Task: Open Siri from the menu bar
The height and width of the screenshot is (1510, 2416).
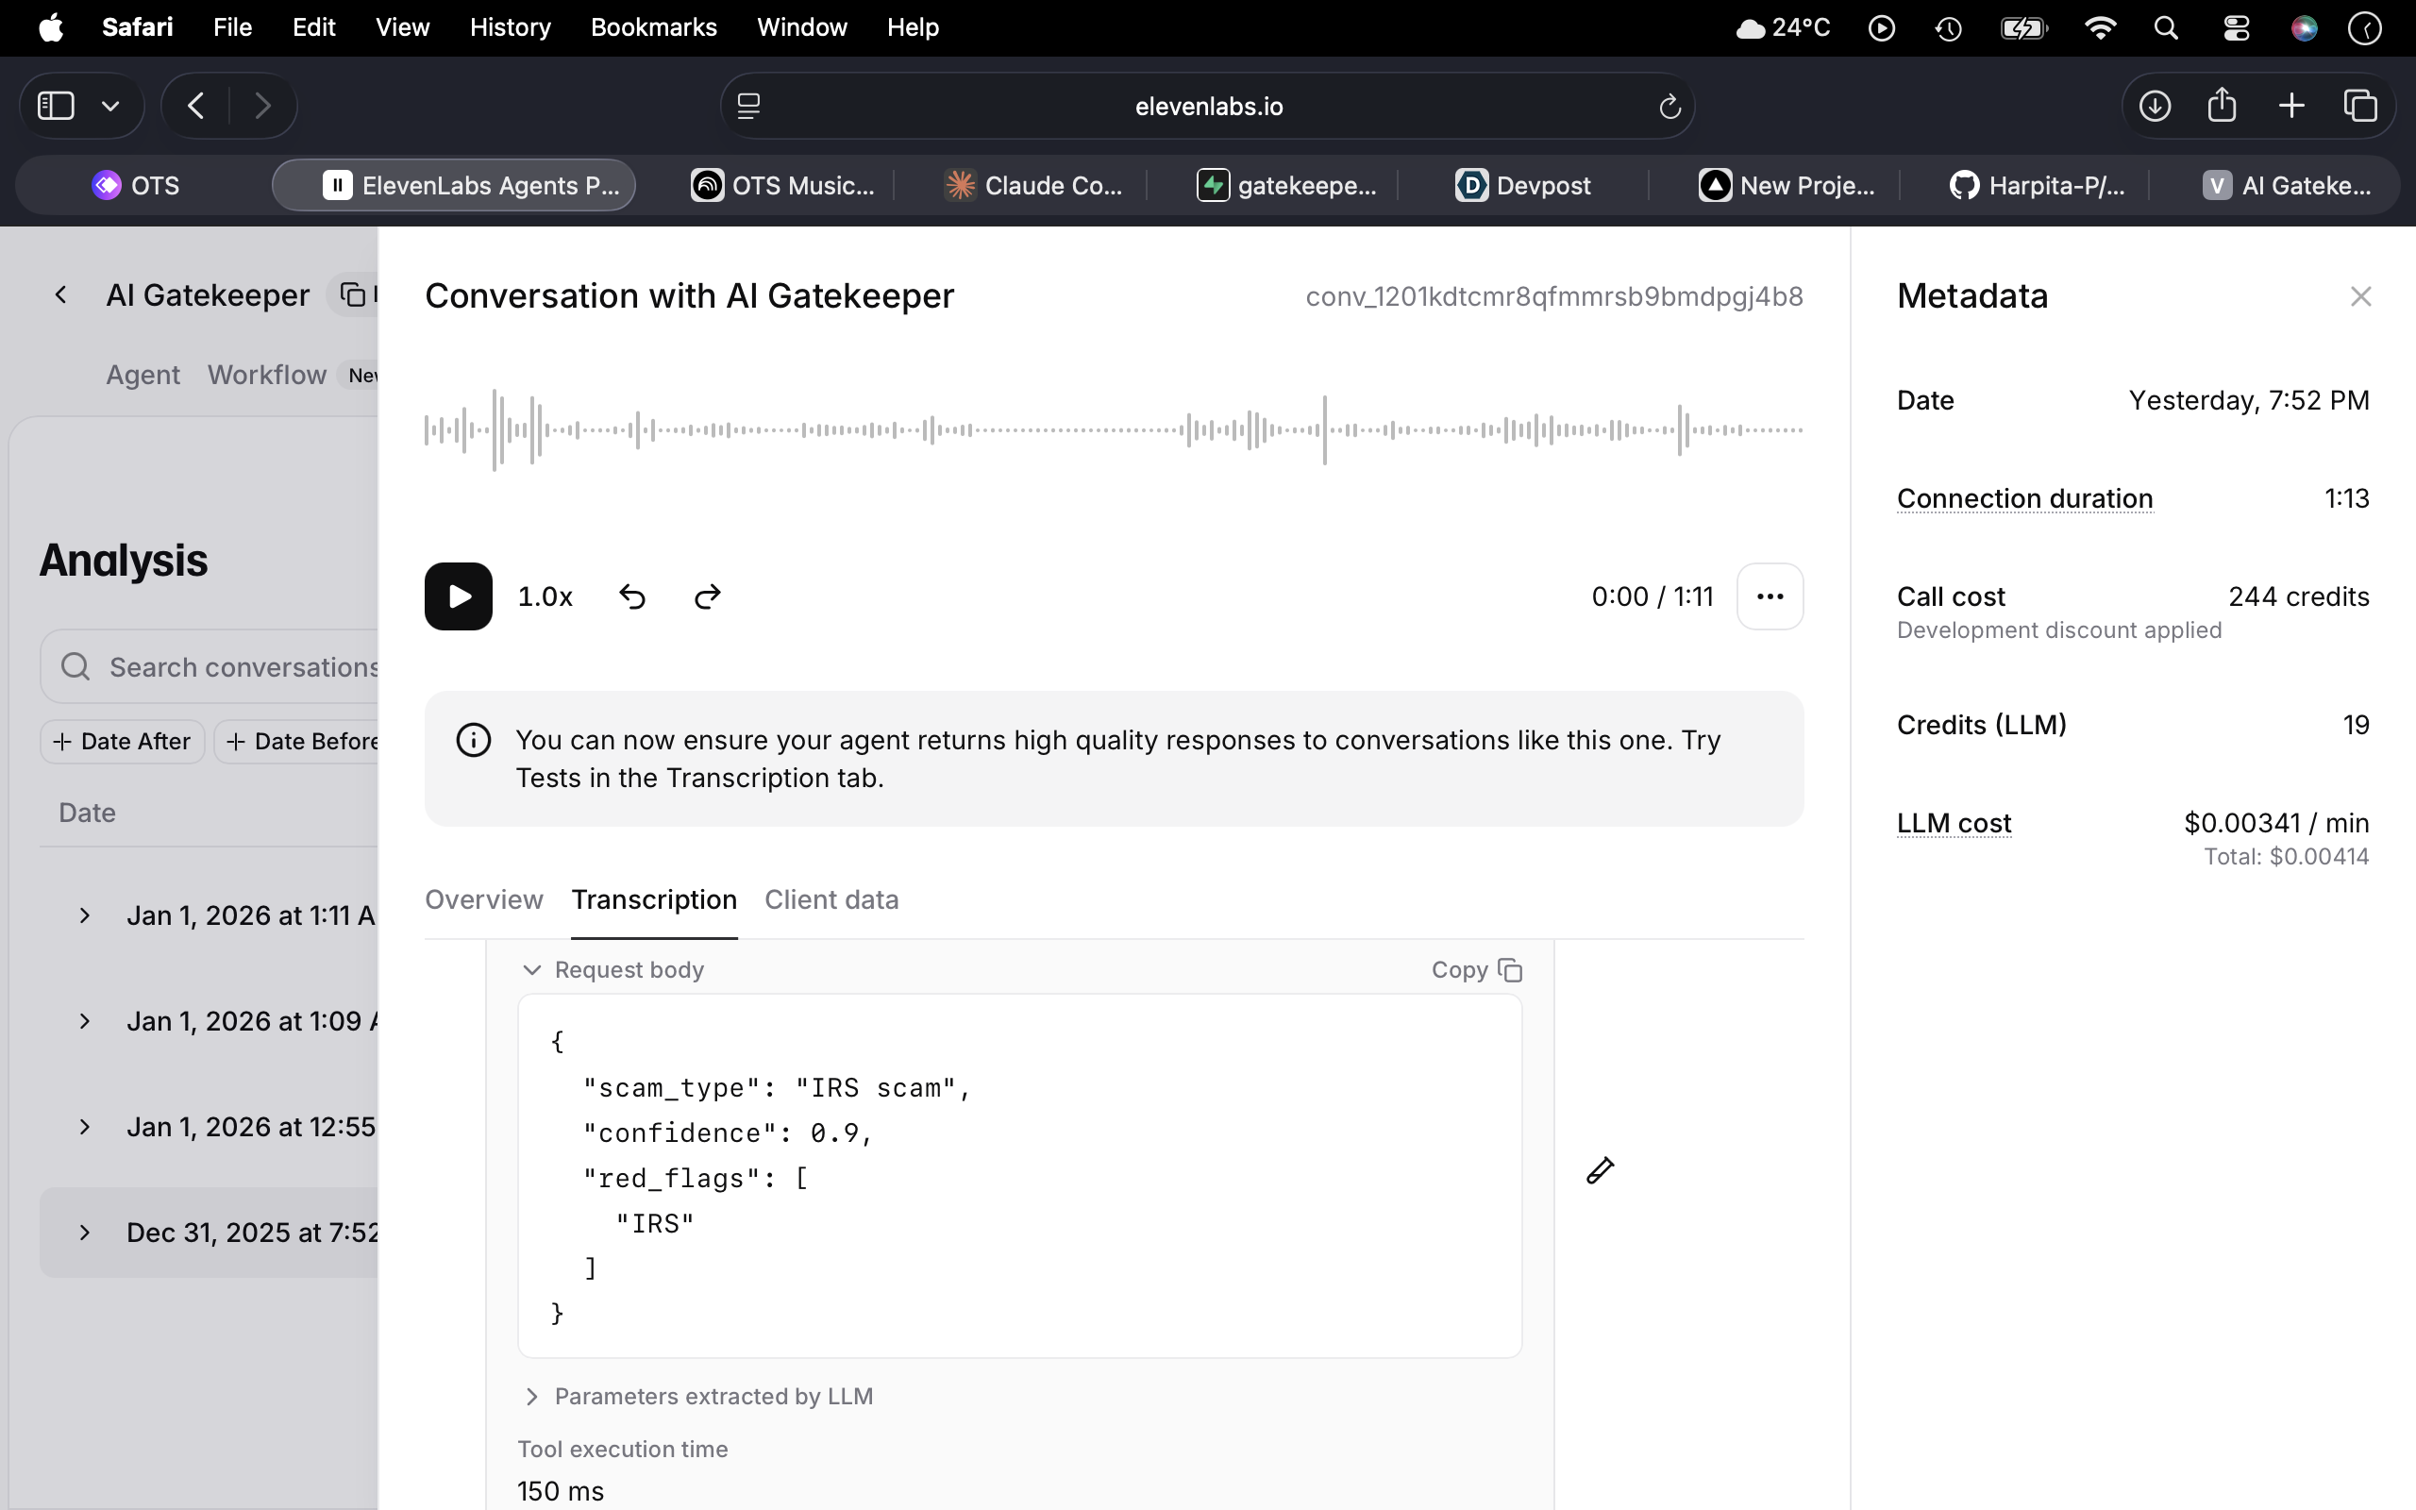Action: (x=2303, y=28)
